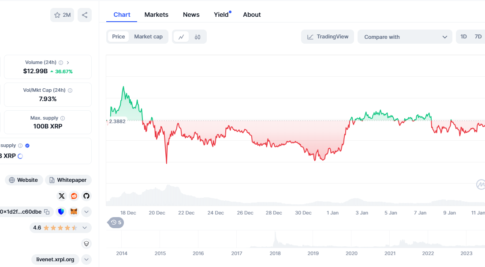Expand the explorers chevron next to livenet.xrpl.org
This screenshot has height=267, width=485.
tap(86, 259)
